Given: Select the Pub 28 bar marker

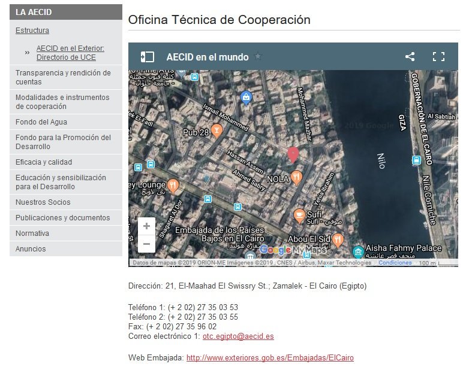Looking at the screenshot, I should (x=217, y=131).
